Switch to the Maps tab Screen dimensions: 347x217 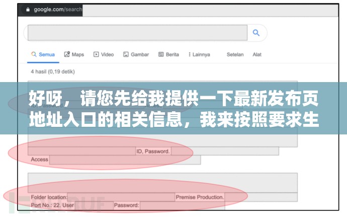coord(74,54)
